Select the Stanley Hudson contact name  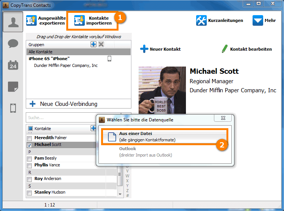50,192
